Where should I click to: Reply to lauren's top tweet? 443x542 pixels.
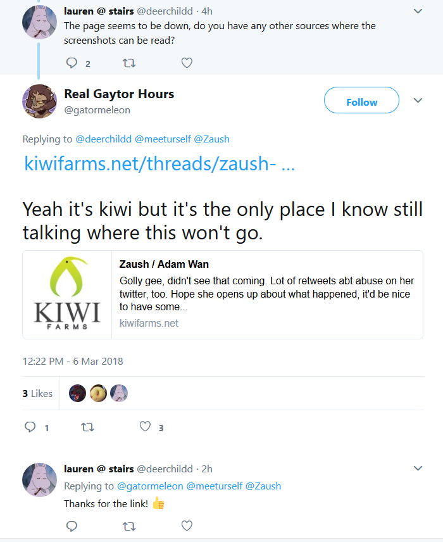tap(72, 63)
